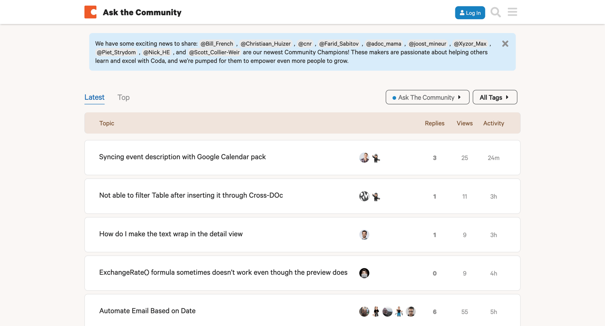
Task: Expand the All Tags dropdown
Action: pos(495,97)
